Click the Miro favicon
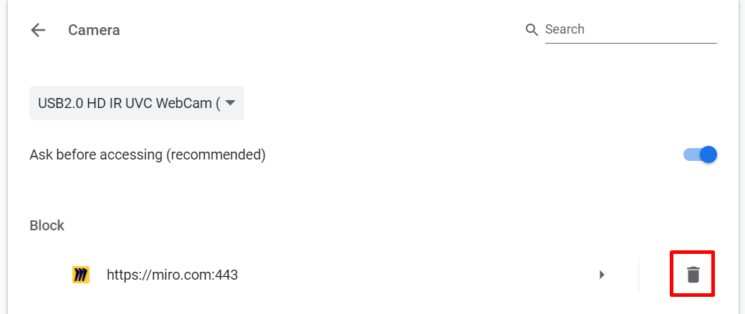Screen dimensions: 745x314 [81, 275]
